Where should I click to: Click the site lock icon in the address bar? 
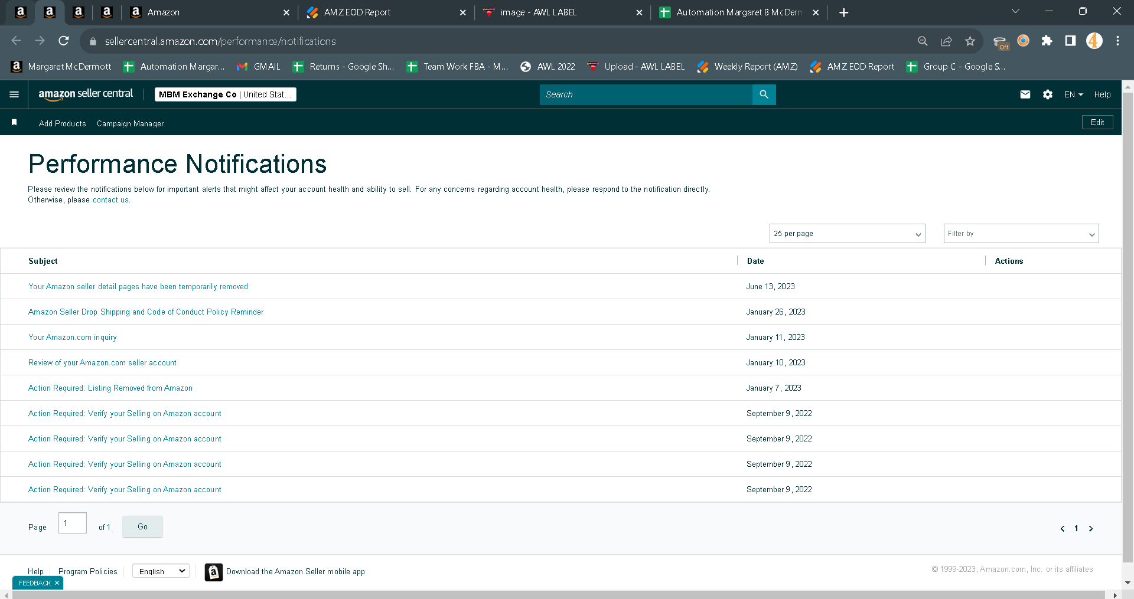point(92,41)
